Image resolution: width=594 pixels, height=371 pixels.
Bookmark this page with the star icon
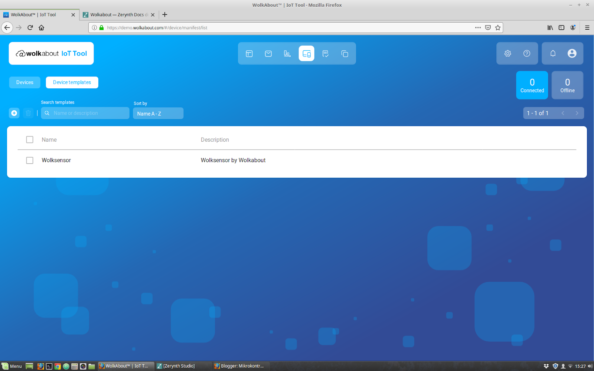tap(498, 27)
